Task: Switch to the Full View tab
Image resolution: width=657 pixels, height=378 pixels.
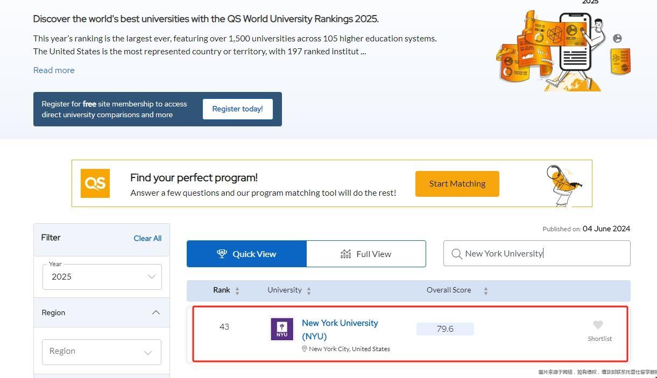Action: (x=366, y=254)
